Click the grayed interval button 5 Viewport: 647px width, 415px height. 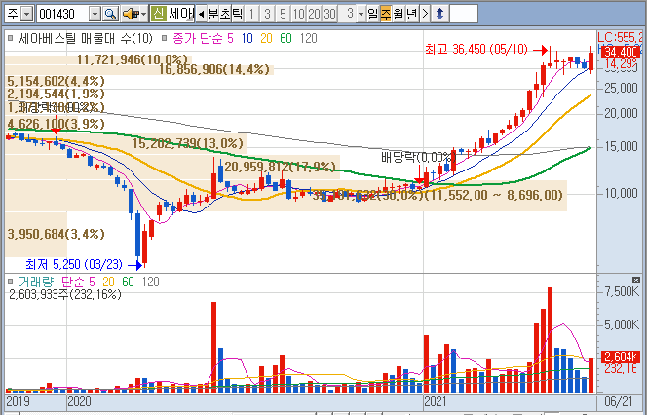(x=283, y=14)
